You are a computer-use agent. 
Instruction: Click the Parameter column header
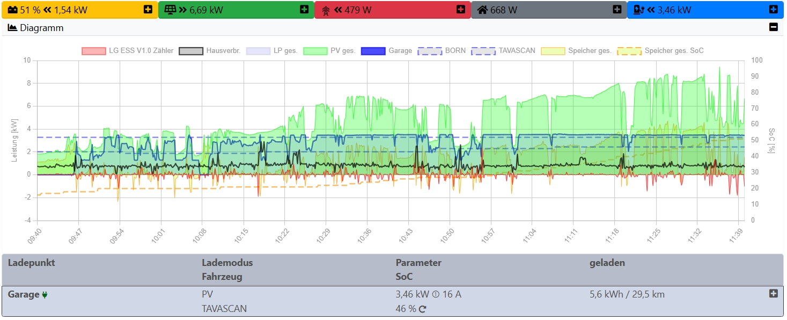[x=418, y=263]
